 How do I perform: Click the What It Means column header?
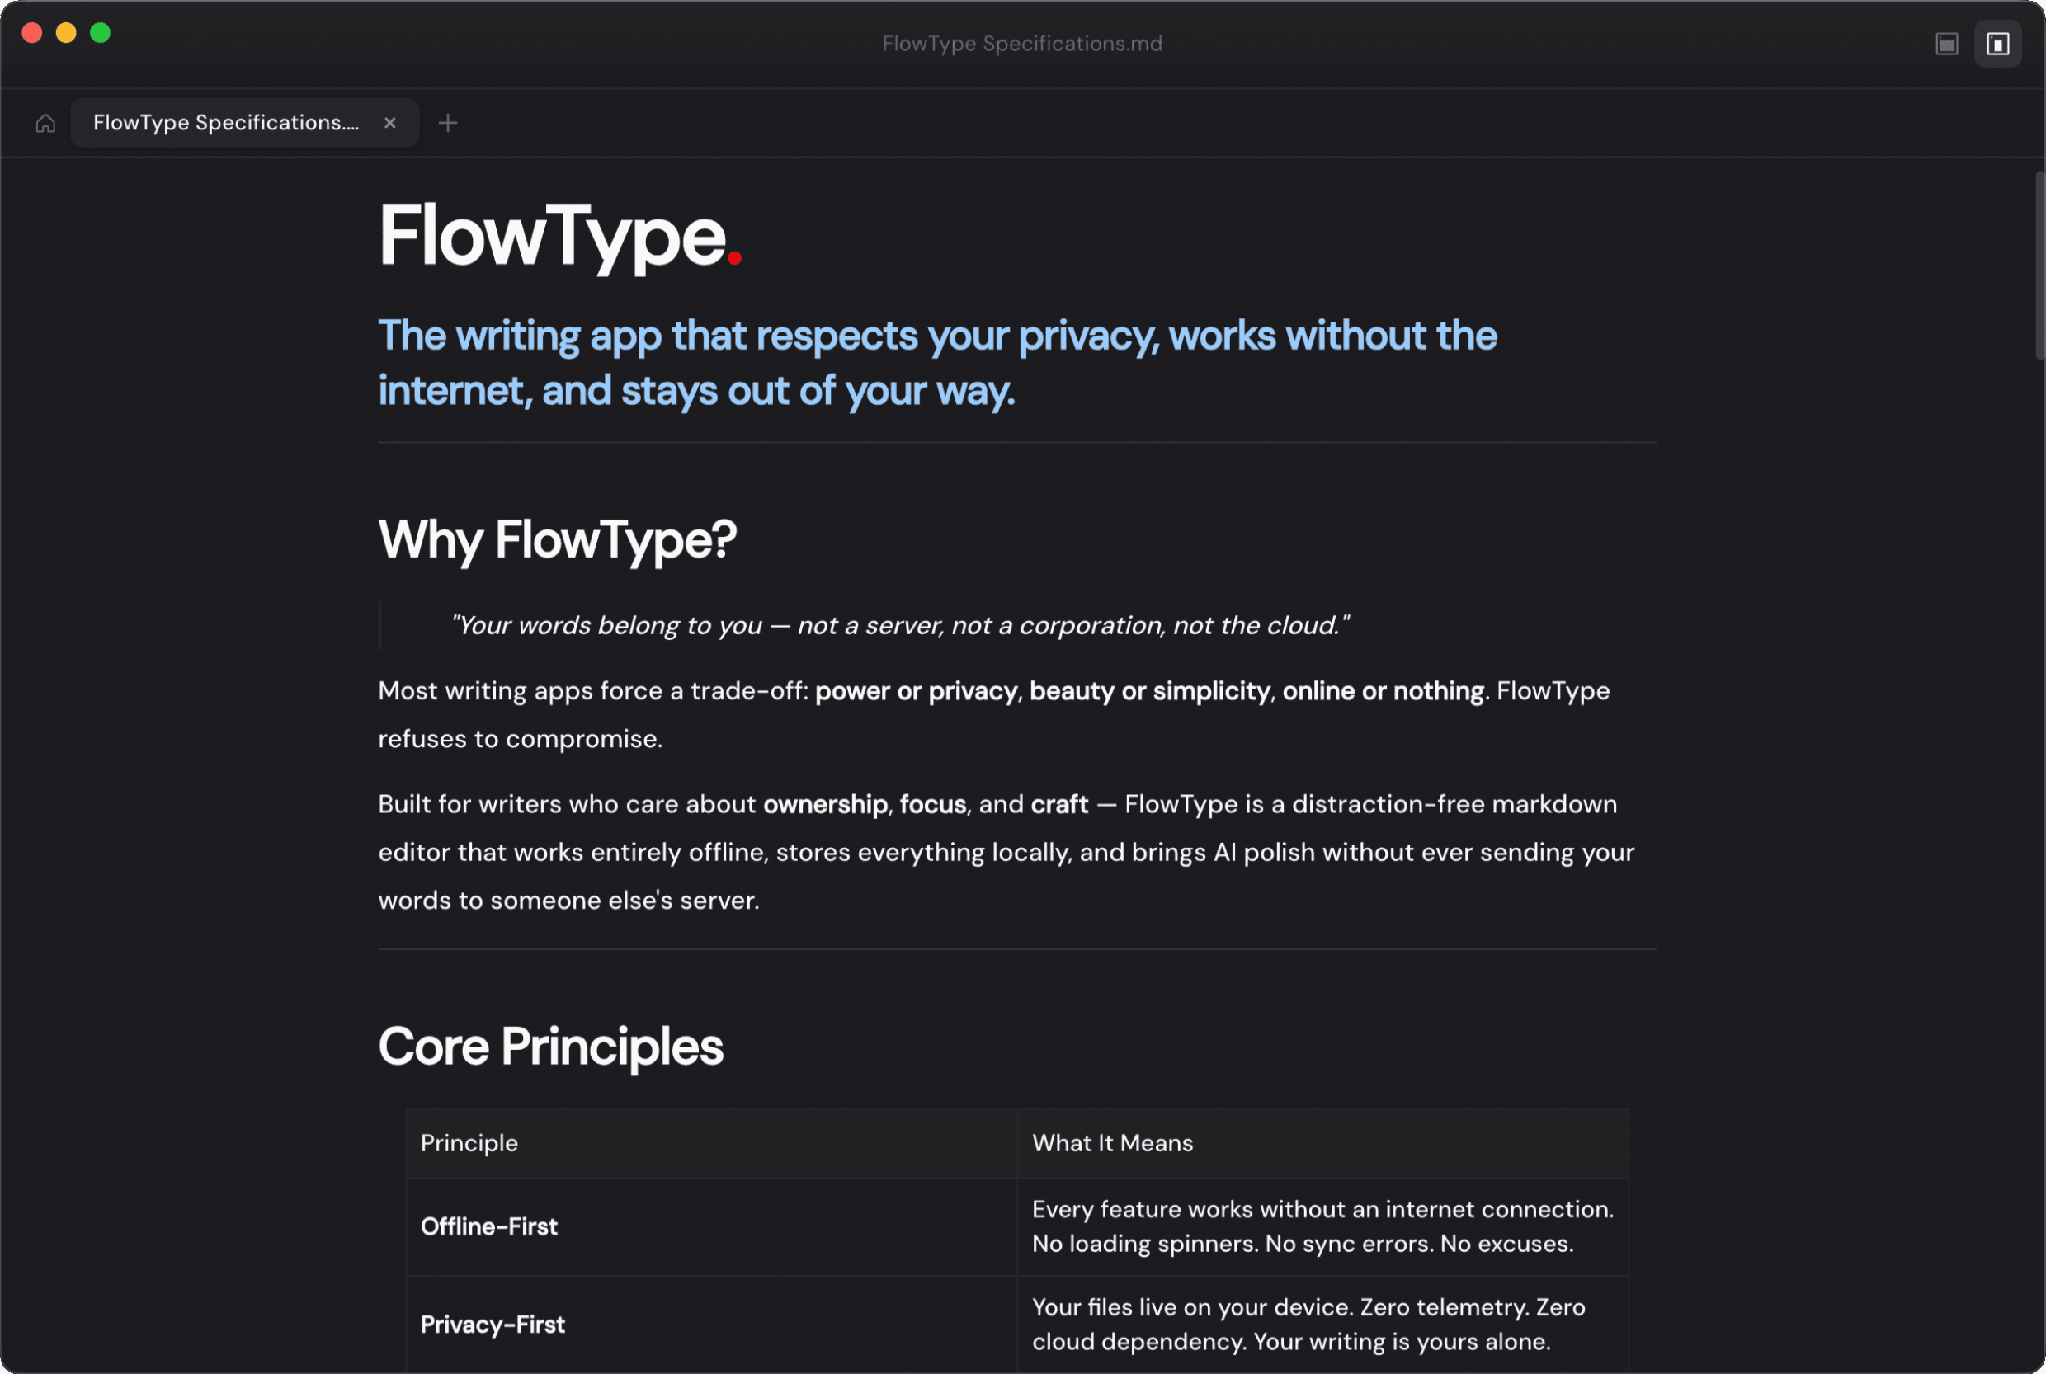1111,1143
